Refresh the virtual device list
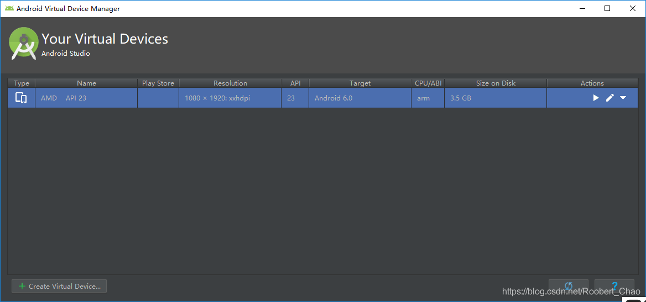The image size is (646, 302). [x=569, y=285]
